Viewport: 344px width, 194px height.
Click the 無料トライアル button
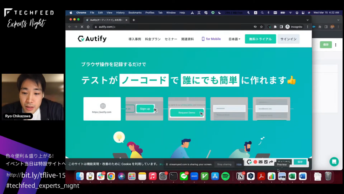[x=260, y=39]
